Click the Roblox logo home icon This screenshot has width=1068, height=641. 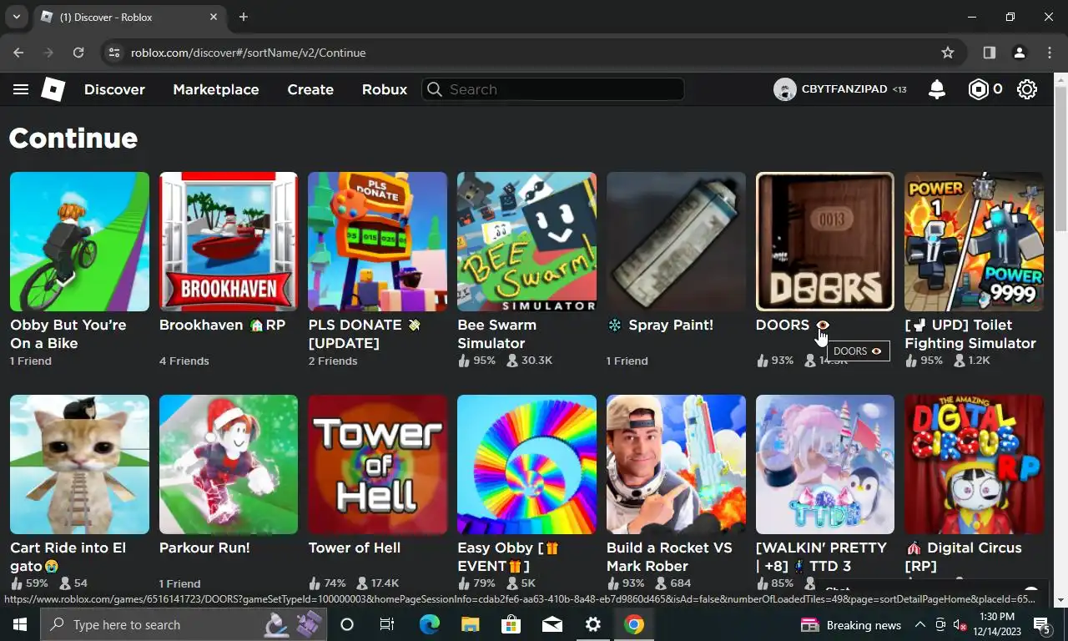click(x=53, y=89)
